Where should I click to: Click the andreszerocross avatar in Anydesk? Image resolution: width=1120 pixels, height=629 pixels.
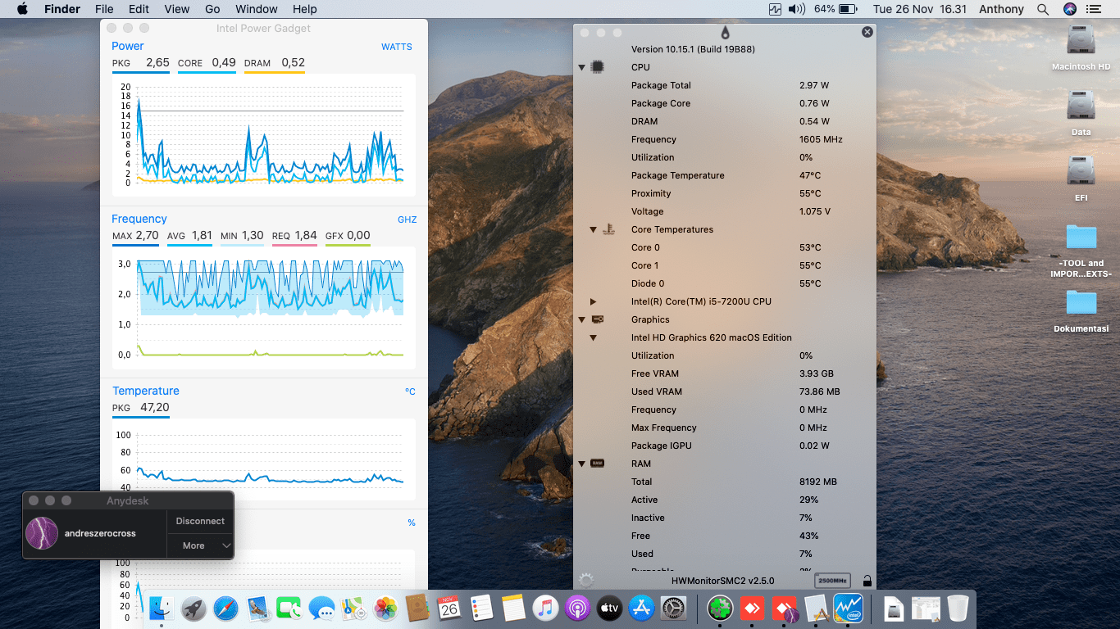pyautogui.click(x=42, y=533)
